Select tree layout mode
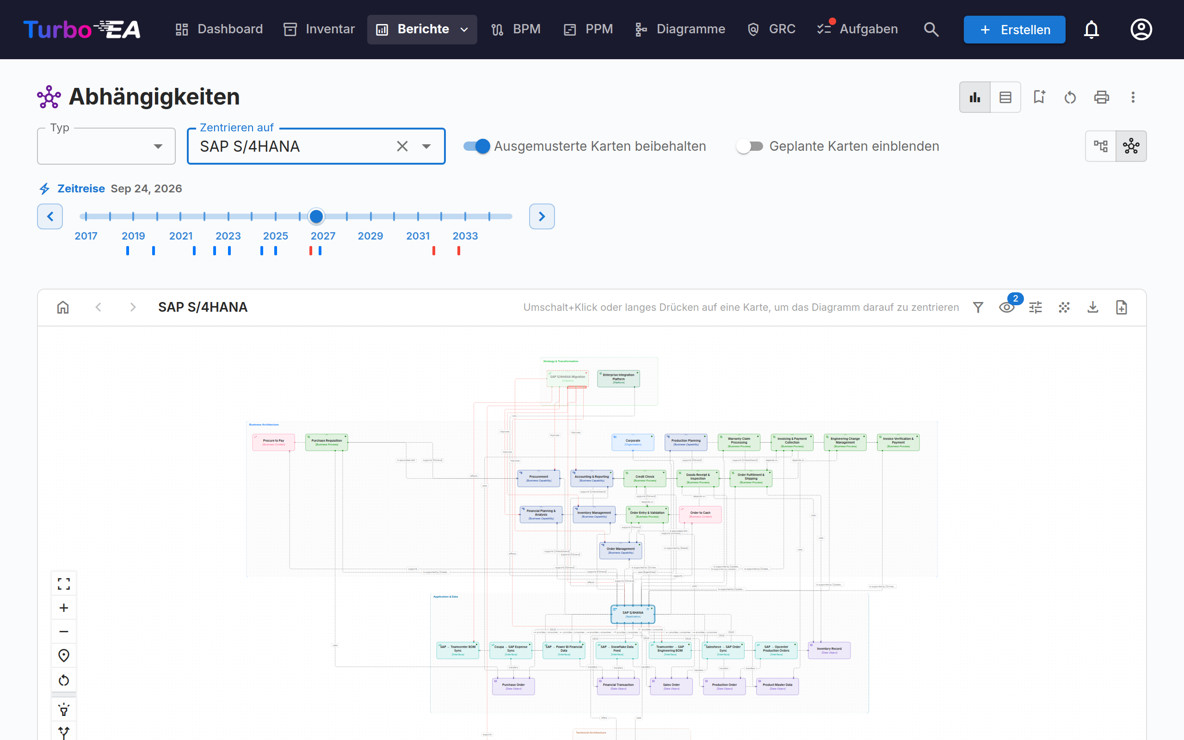 coord(1101,146)
